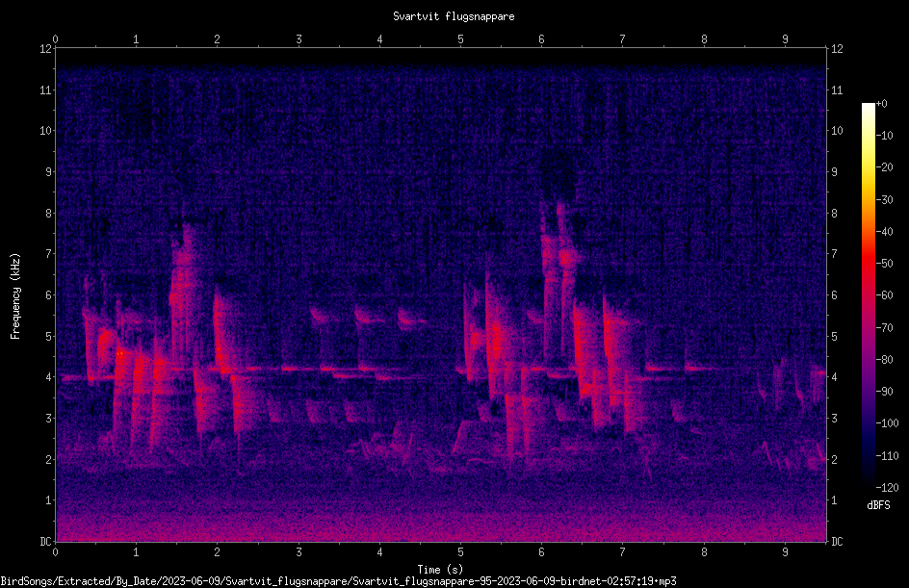Click the file path text under the plot
Viewport: 909px width, 588px height.
point(338,581)
